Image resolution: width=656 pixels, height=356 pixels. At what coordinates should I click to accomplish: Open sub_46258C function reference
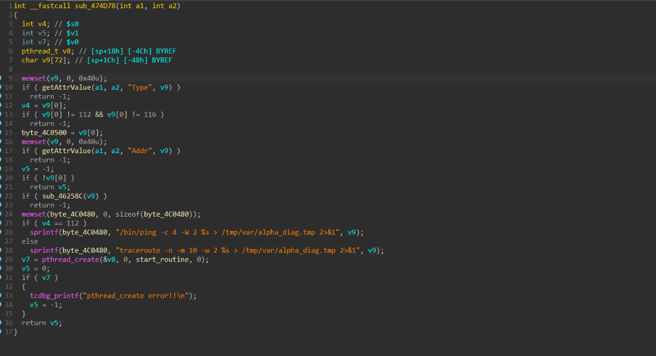(64, 196)
